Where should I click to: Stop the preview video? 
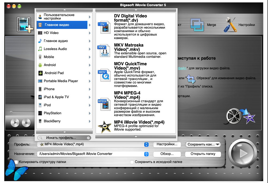[26, 123]
